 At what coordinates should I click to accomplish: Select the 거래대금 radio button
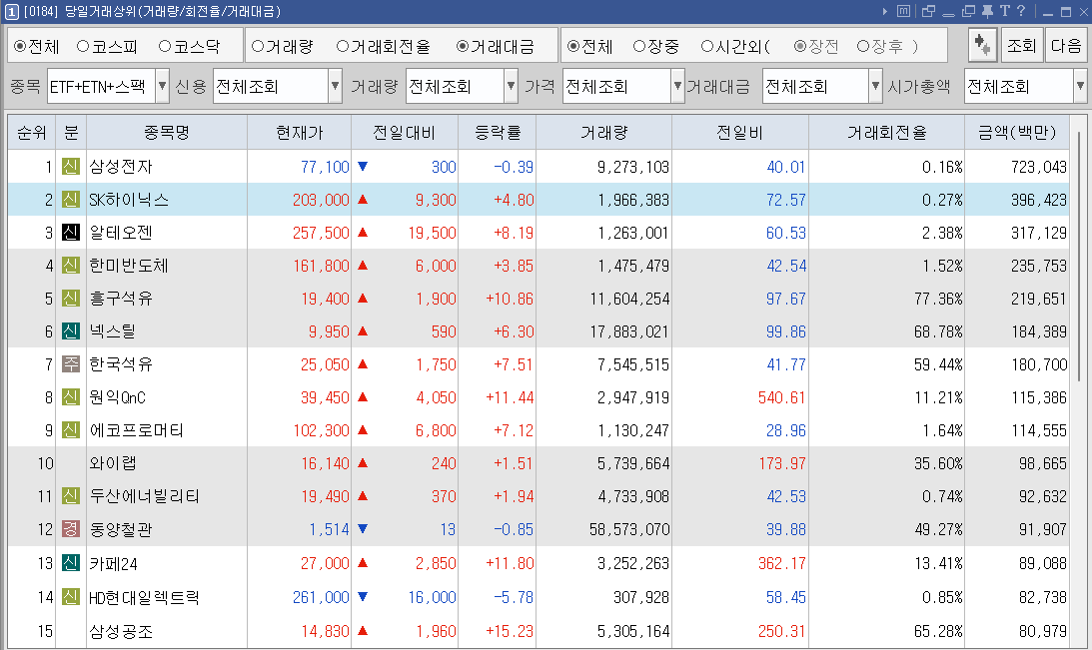(463, 46)
